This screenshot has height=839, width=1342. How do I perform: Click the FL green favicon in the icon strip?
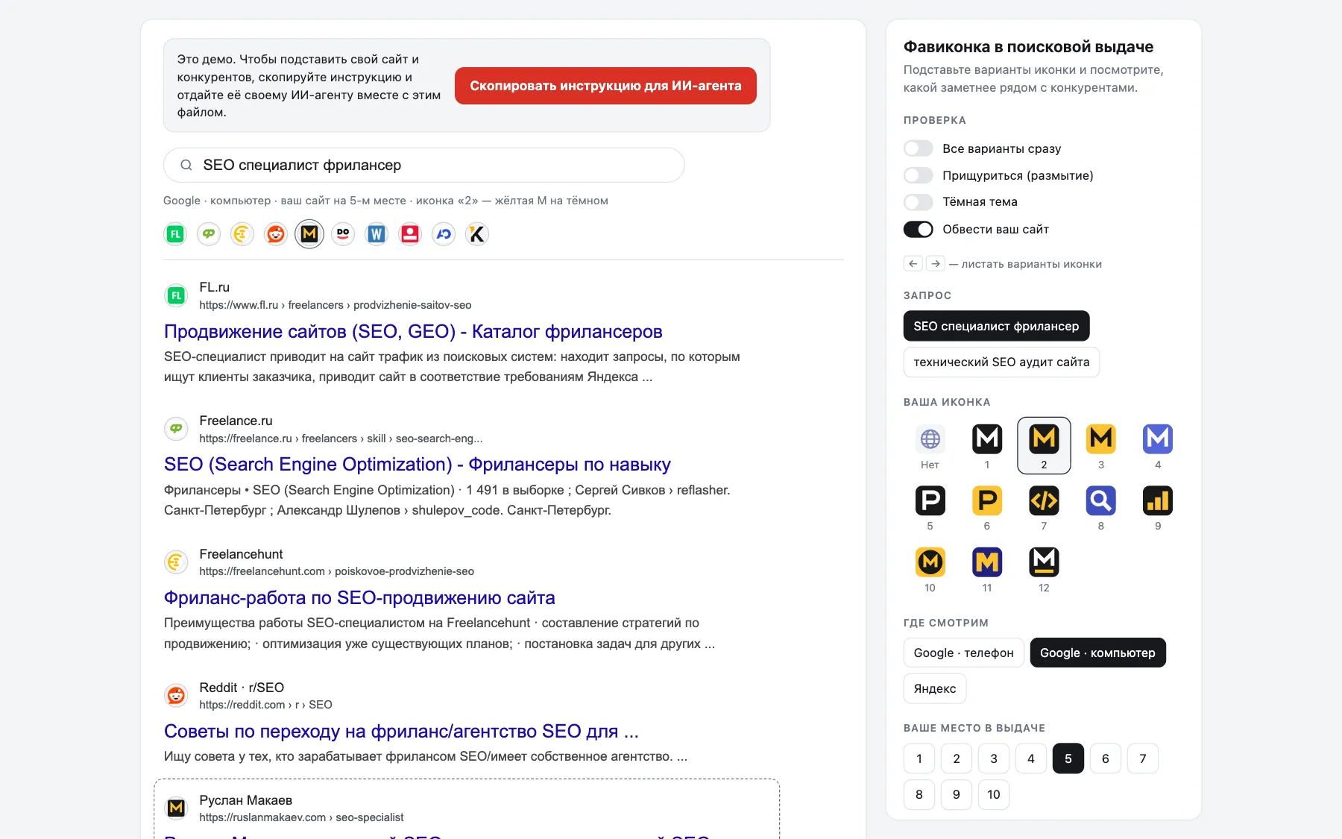coord(175,234)
